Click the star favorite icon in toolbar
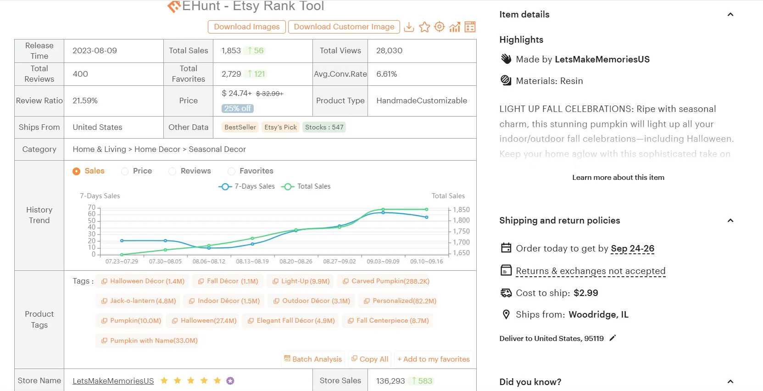The width and height of the screenshot is (763, 391). 424,27
